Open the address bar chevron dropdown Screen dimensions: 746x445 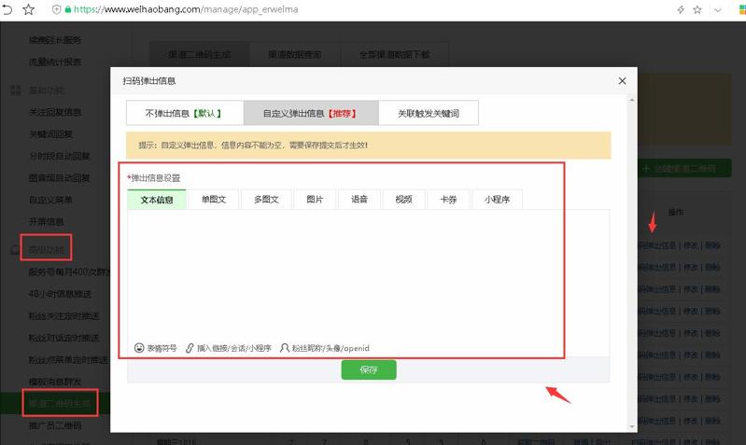pyautogui.click(x=717, y=10)
